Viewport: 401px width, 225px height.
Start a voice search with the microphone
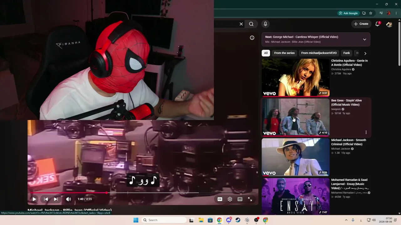(x=265, y=24)
